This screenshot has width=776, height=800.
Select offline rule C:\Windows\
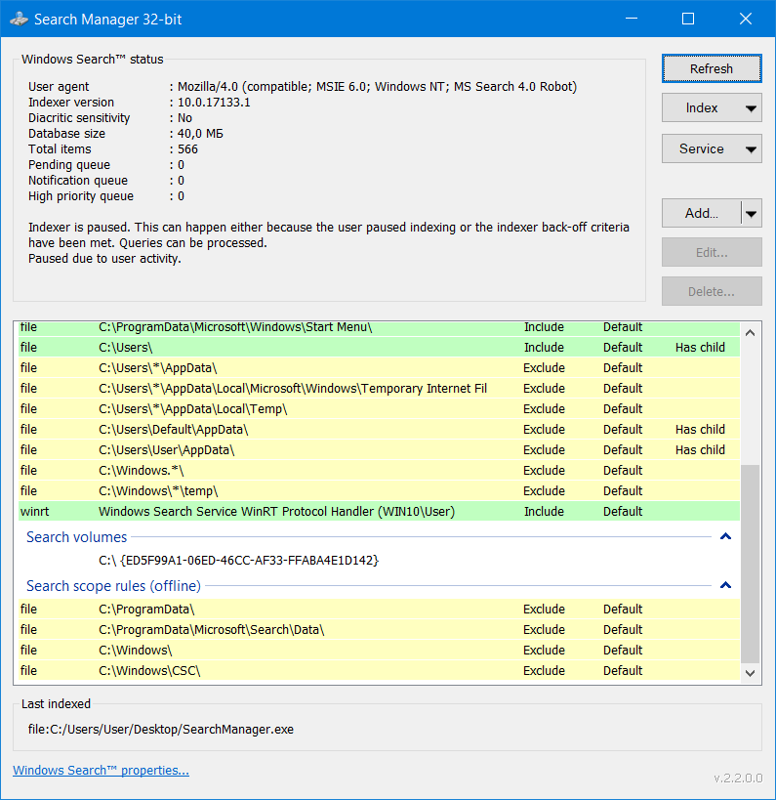point(379,650)
